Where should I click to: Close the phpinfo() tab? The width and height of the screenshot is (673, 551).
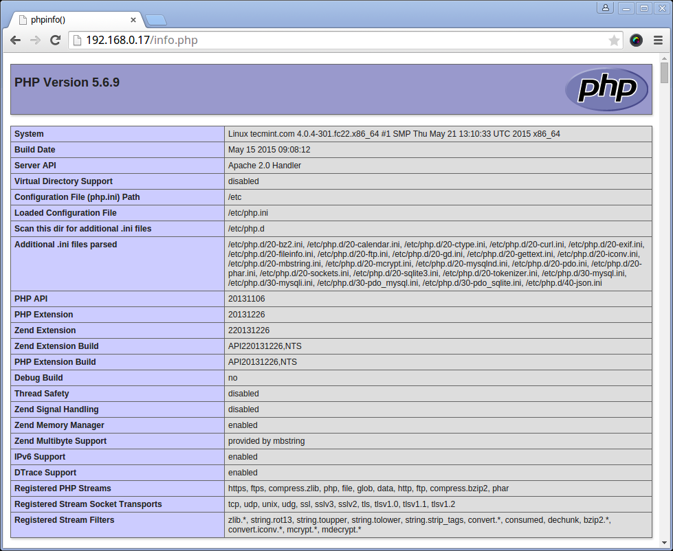133,20
